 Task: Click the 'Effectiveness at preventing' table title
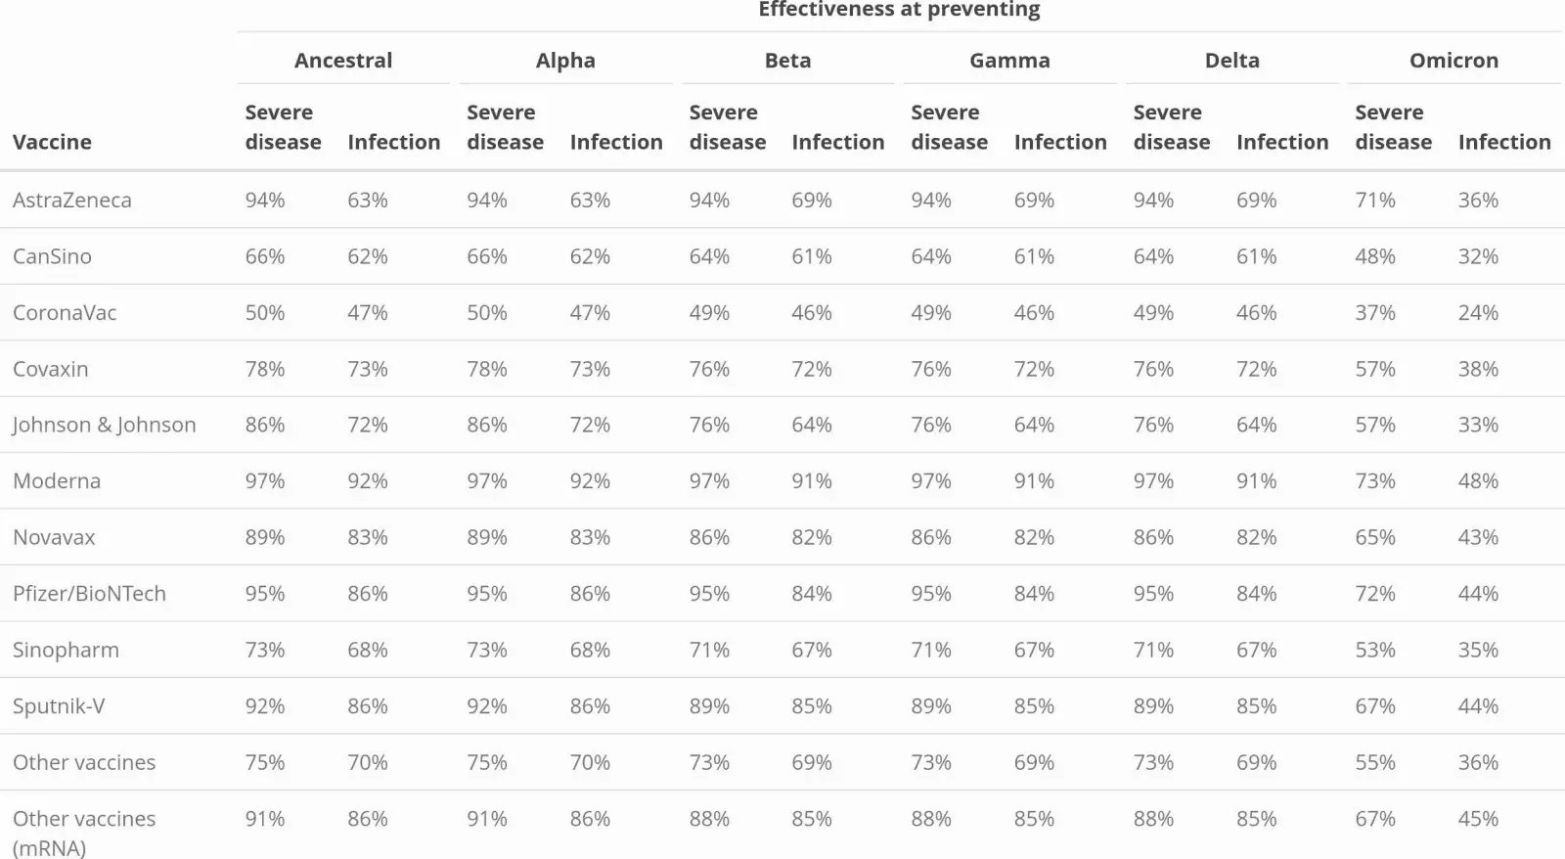[899, 11]
